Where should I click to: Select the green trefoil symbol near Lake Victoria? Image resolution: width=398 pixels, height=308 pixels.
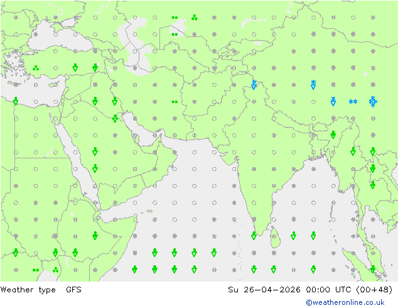tap(56, 270)
